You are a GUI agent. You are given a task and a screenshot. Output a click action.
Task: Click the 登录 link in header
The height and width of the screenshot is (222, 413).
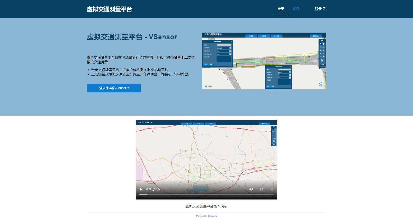320,9
